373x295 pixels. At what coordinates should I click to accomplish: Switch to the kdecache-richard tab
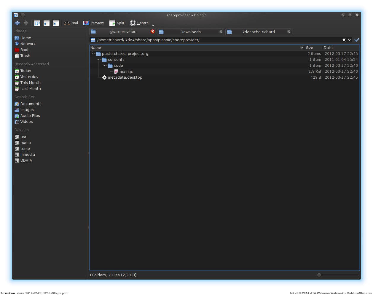258,32
